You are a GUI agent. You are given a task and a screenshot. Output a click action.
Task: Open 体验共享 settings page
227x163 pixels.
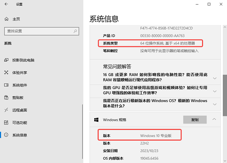pyautogui.click(x=41, y=72)
